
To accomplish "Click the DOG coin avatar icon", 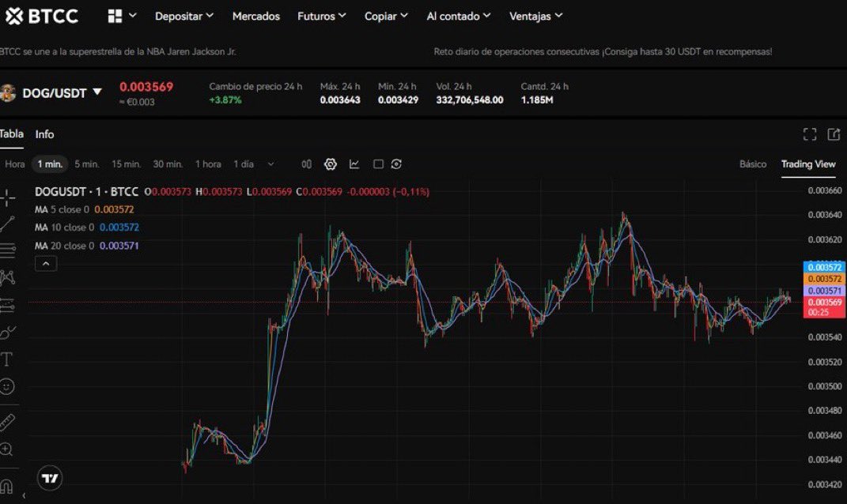I will tap(8, 92).
